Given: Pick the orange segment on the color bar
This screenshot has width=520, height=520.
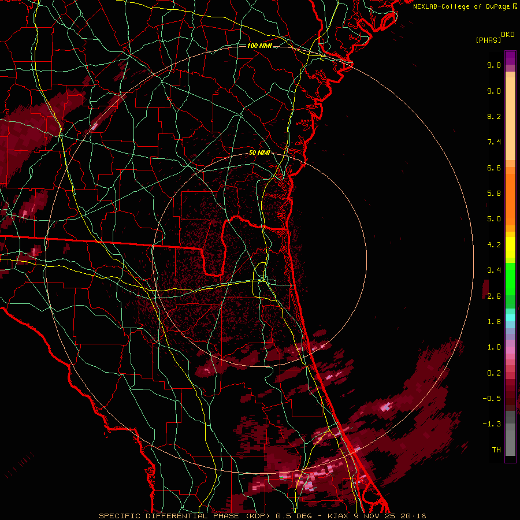Looking at the screenshot, I should click(x=510, y=199).
